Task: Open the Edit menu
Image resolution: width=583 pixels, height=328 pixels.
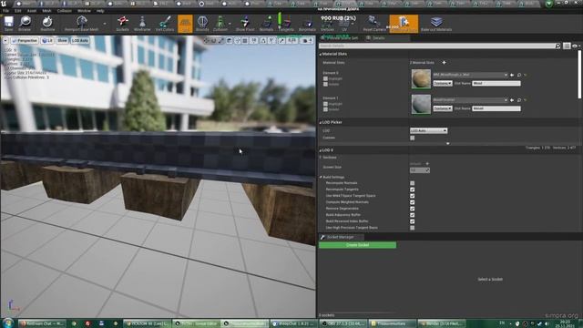Action: [18, 11]
